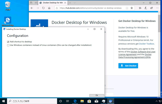The height and width of the screenshot is (104, 162).
Task: Go back in Edge browser
Action: point(32,8)
